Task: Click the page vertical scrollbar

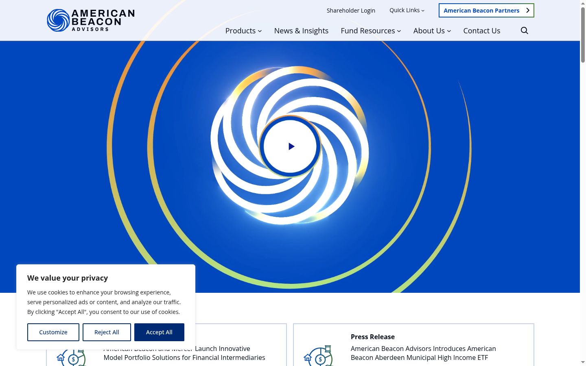Action: click(x=583, y=35)
